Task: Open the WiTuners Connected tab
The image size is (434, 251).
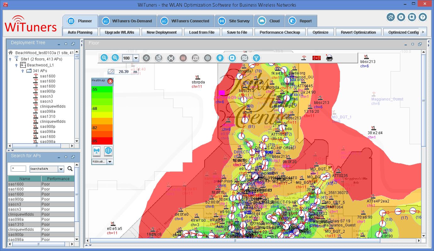Action: coord(185,21)
